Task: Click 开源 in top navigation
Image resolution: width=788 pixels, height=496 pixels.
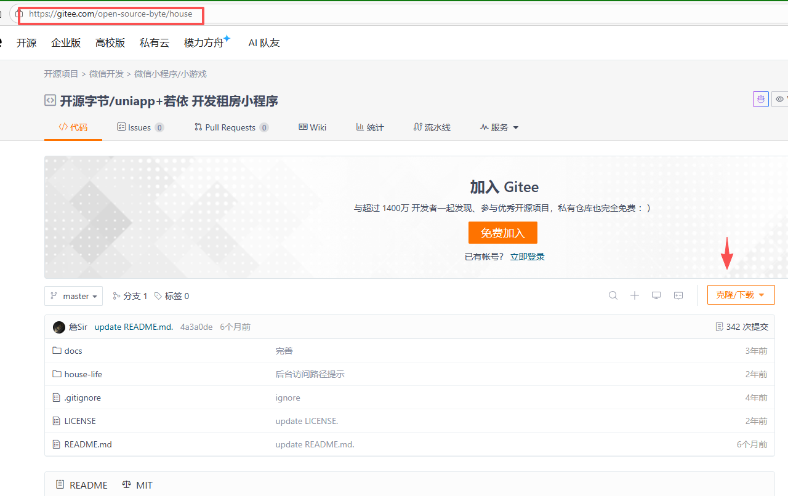Action: pyautogui.click(x=26, y=43)
